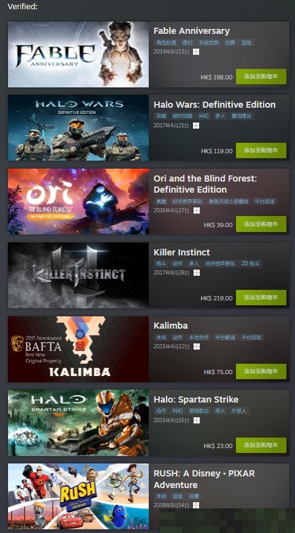Click the Windows platform icon for Kalimba

(x=197, y=347)
